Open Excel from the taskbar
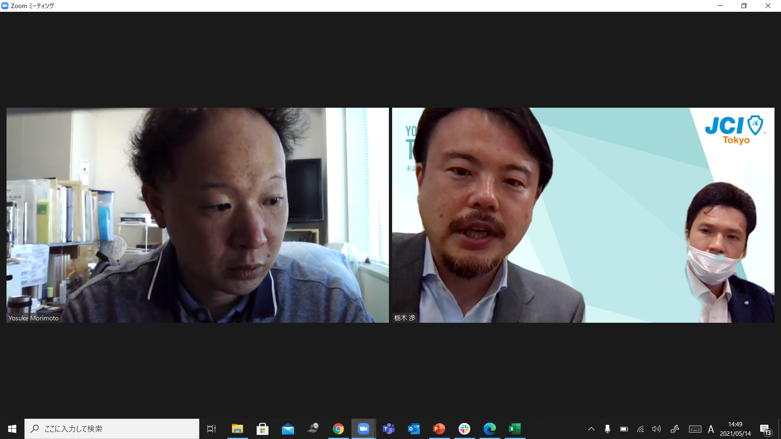The width and height of the screenshot is (781, 439). pyautogui.click(x=515, y=429)
